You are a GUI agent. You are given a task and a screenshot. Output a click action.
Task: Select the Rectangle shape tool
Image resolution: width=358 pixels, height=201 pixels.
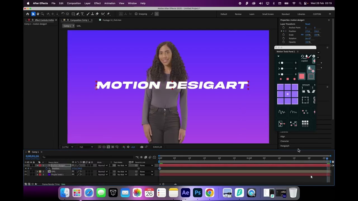73,14
